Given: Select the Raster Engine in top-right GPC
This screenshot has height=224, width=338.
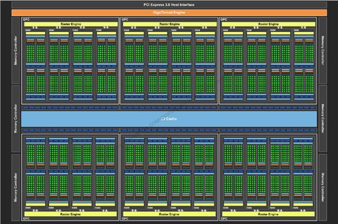Looking at the screenshot, I should pyautogui.click(x=268, y=24).
